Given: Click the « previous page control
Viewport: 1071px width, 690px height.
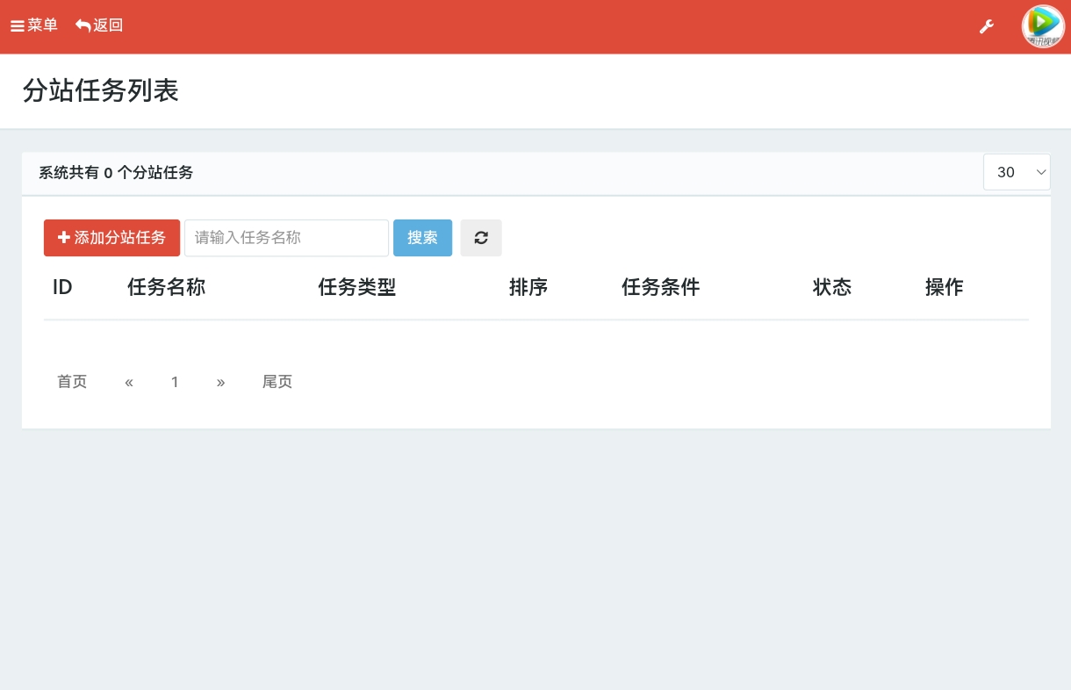Looking at the screenshot, I should coord(129,381).
